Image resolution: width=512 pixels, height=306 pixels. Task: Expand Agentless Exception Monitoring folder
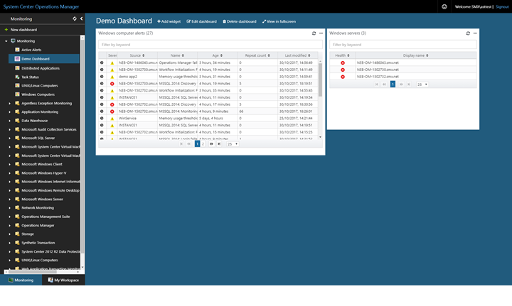(9, 104)
